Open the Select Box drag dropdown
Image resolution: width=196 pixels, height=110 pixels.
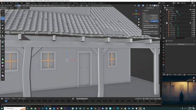pyautogui.click(x=25, y=8)
